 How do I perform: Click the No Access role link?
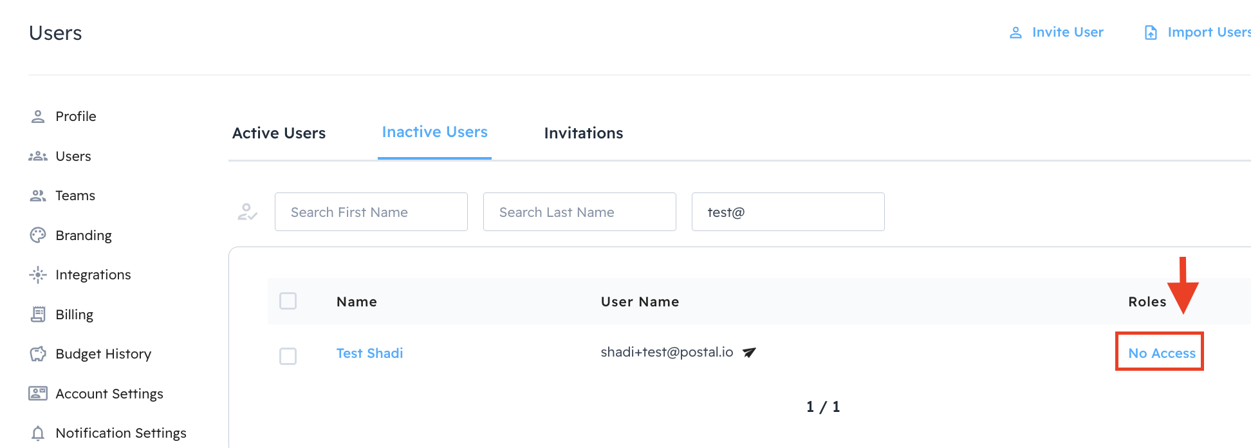tap(1162, 353)
